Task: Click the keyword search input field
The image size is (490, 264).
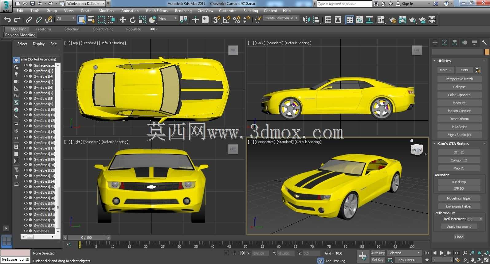Action: pyautogui.click(x=344, y=4)
